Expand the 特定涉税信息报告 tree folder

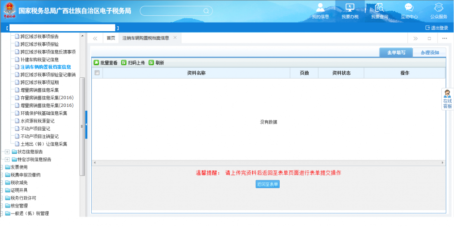7,159
